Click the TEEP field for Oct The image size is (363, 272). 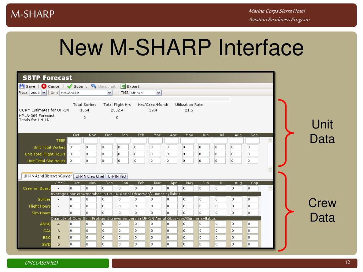(74, 140)
